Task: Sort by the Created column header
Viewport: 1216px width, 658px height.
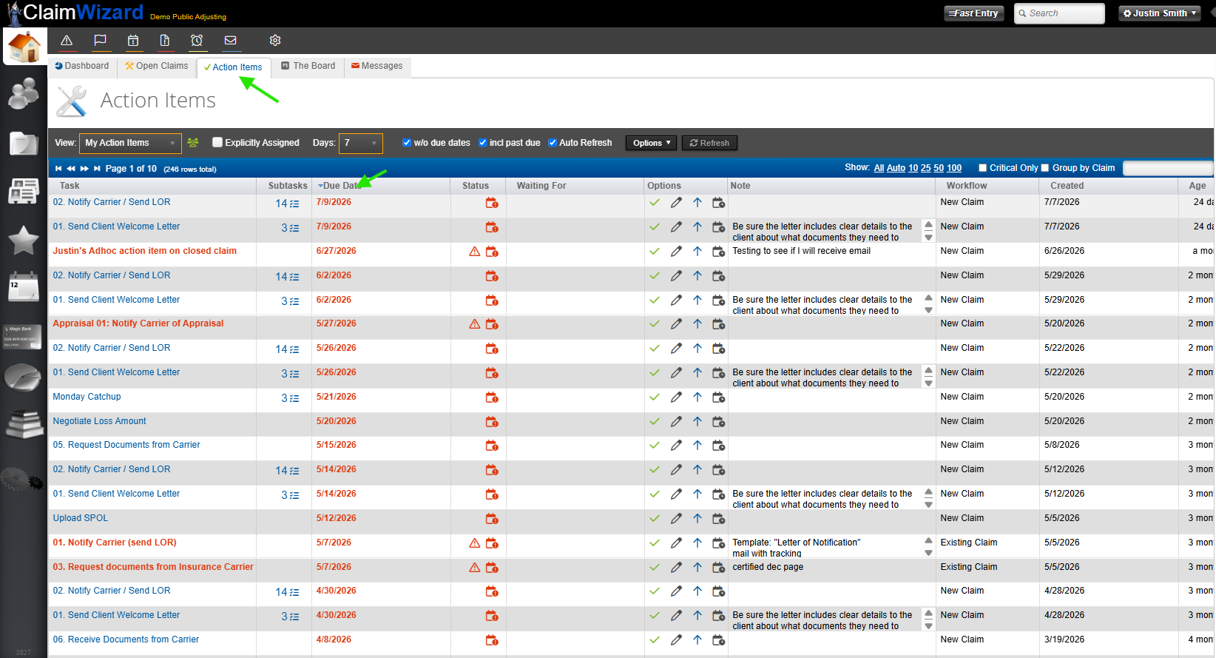Action: point(1067,186)
